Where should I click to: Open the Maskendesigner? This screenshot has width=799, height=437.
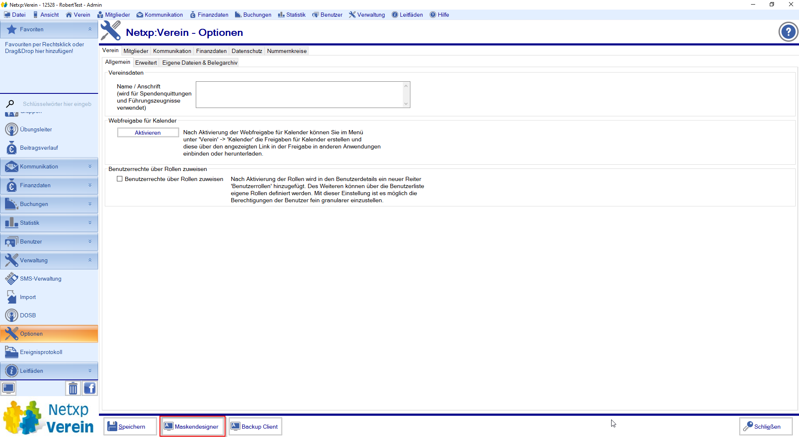point(192,426)
